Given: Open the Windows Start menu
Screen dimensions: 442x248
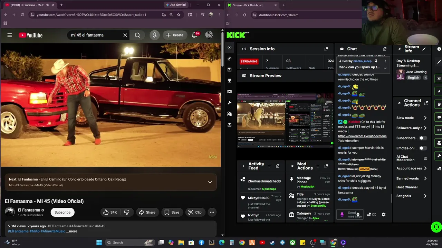Looking at the screenshot, I should pos(99,242).
